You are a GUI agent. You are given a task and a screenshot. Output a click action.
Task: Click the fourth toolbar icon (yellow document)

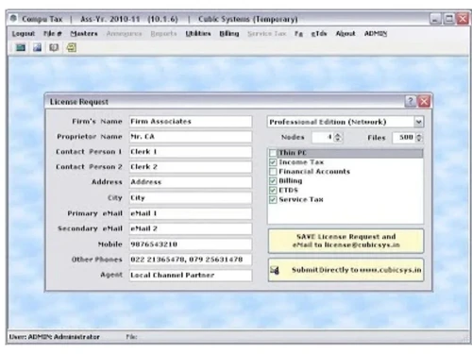point(72,48)
